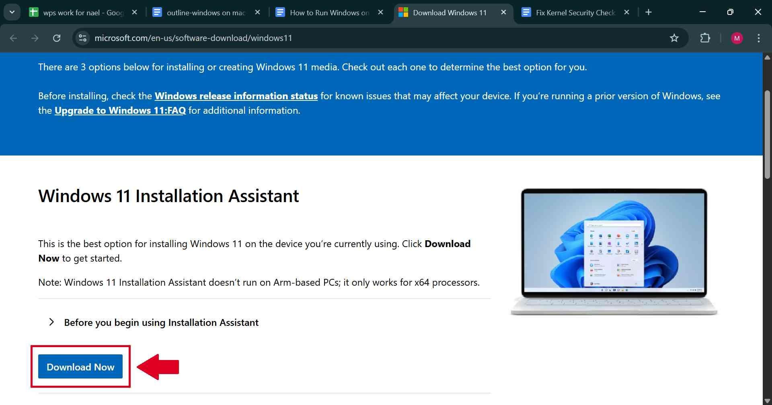This screenshot has width=772, height=405.
Task: Click the profile avatar icon
Action: click(x=737, y=38)
